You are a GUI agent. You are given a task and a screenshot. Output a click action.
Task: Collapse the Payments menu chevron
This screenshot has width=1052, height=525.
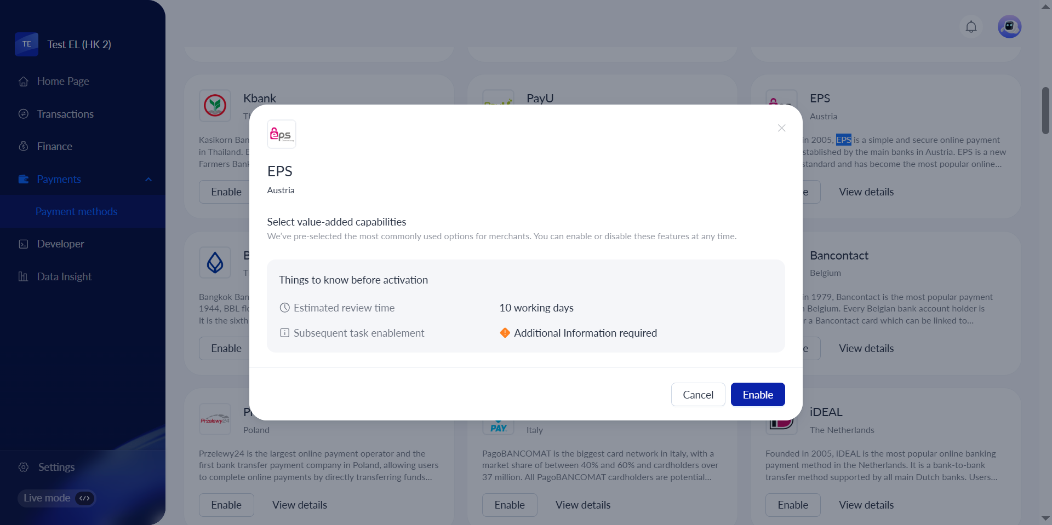point(148,180)
